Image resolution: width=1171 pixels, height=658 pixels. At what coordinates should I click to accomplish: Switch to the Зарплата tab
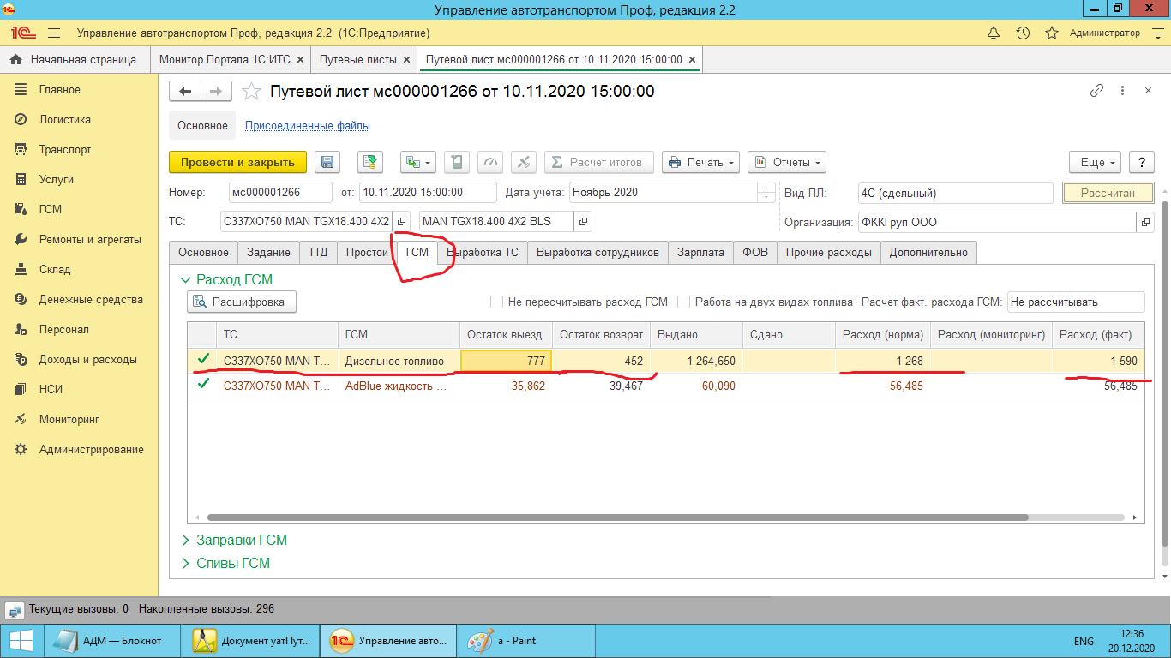pyautogui.click(x=700, y=252)
